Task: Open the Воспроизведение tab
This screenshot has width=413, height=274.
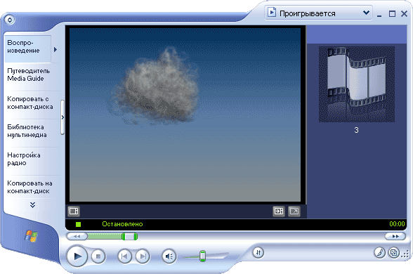Action: [27, 49]
